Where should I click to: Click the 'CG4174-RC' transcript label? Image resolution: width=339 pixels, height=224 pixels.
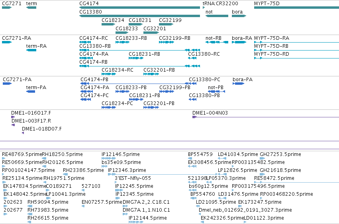94,38
